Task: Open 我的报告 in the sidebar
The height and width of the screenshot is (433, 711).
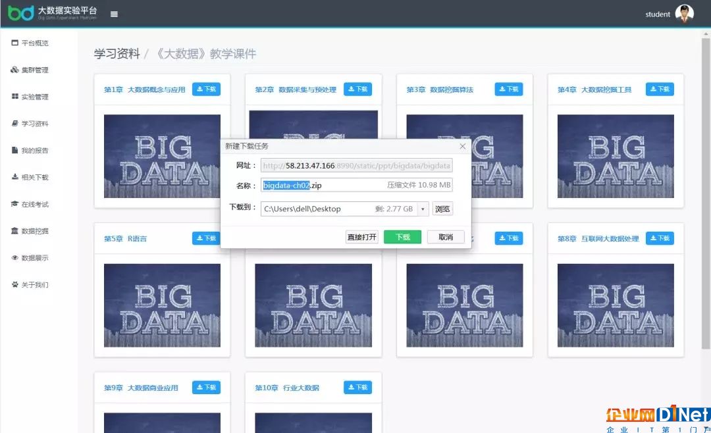Action: click(x=30, y=150)
